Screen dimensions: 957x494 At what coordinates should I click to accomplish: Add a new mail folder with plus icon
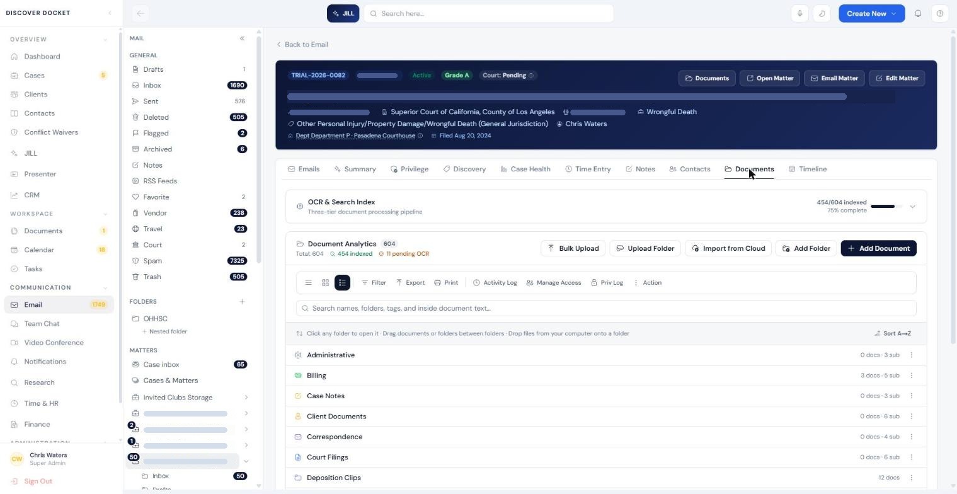(x=242, y=302)
